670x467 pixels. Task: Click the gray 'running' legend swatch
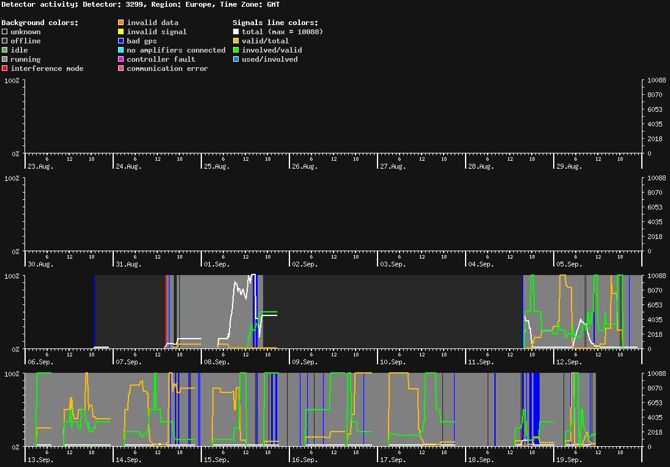pos(5,59)
